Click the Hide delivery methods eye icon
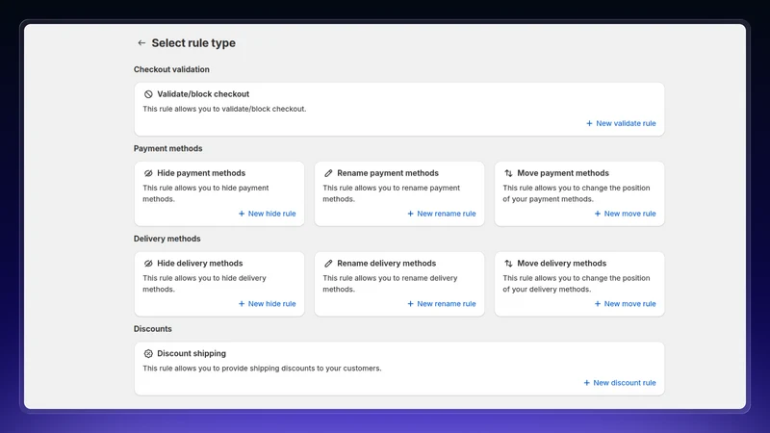770x433 pixels. (148, 264)
